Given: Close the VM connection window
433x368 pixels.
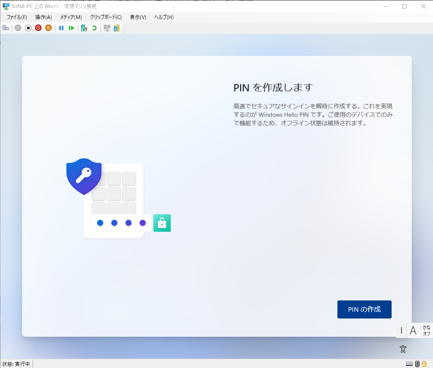Looking at the screenshot, I should click(423, 6).
